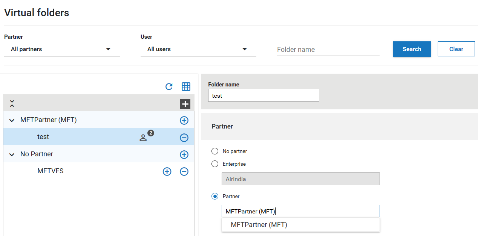The width and height of the screenshot is (478, 236).
Task: Add folder under MFTPartner (MFT) row
Action: click(184, 120)
